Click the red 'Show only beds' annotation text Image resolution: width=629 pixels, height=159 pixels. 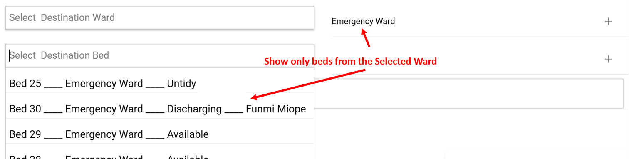tap(351, 62)
